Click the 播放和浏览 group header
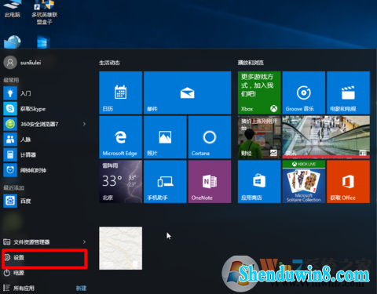The height and width of the screenshot is (294, 377). coord(251,63)
